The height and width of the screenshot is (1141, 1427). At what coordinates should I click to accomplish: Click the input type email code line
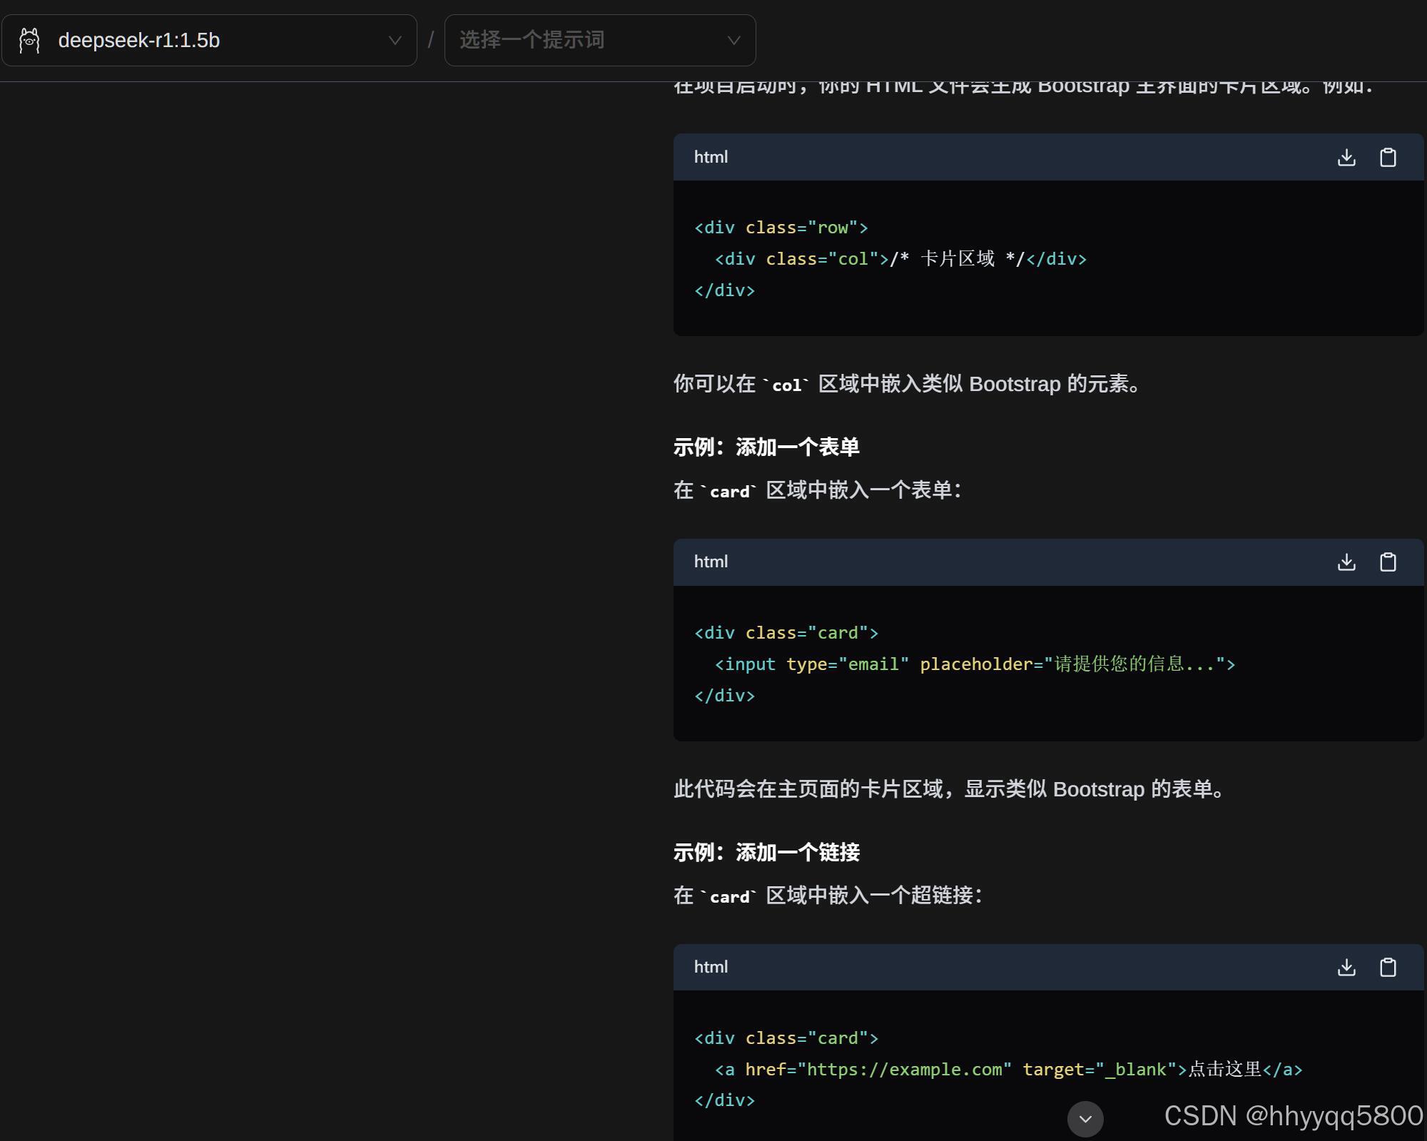click(974, 664)
